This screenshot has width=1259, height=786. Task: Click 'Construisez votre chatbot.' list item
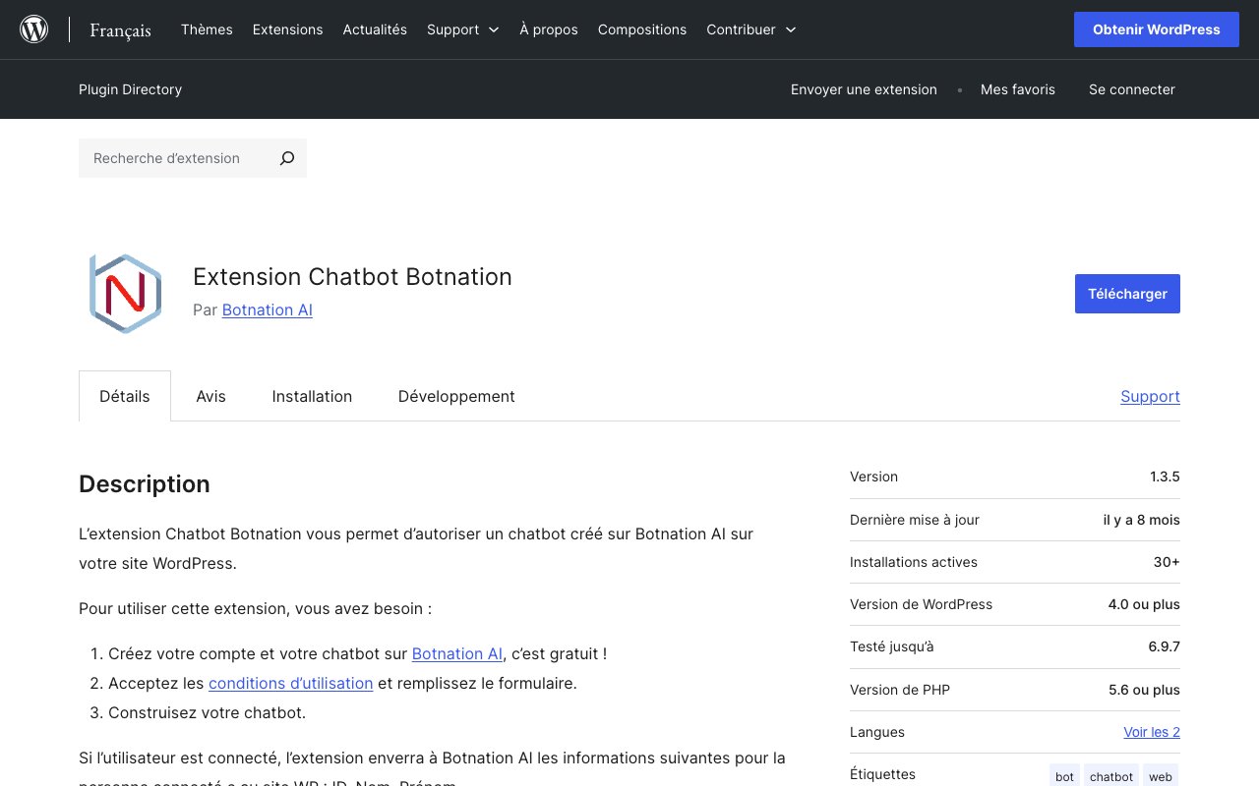tap(207, 712)
